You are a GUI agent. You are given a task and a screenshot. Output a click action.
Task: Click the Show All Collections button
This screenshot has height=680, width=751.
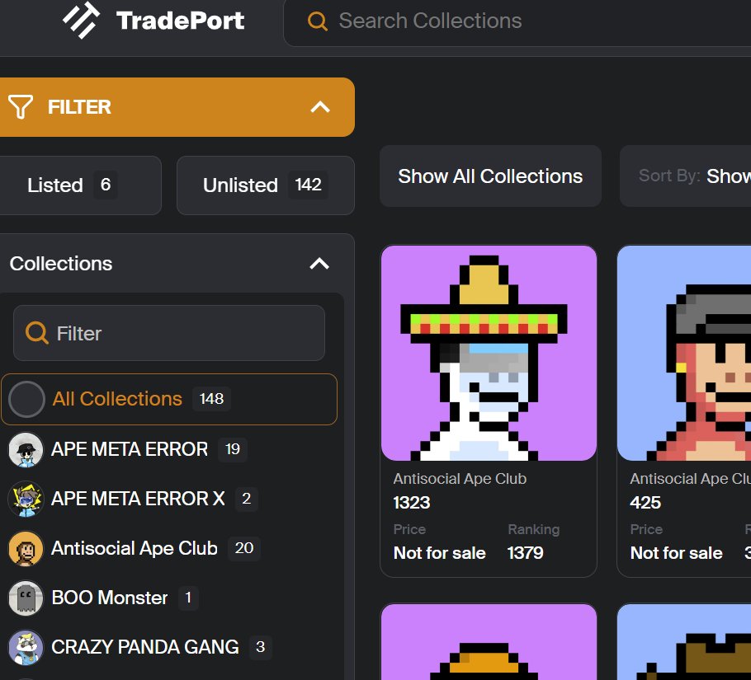point(490,176)
